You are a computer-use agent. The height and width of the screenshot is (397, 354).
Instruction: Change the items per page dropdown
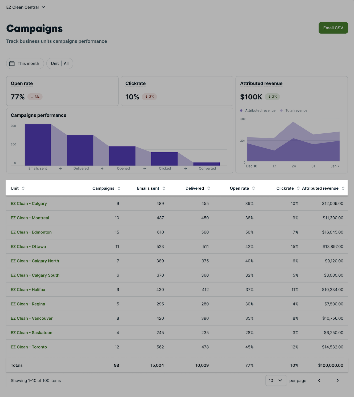tap(276, 380)
